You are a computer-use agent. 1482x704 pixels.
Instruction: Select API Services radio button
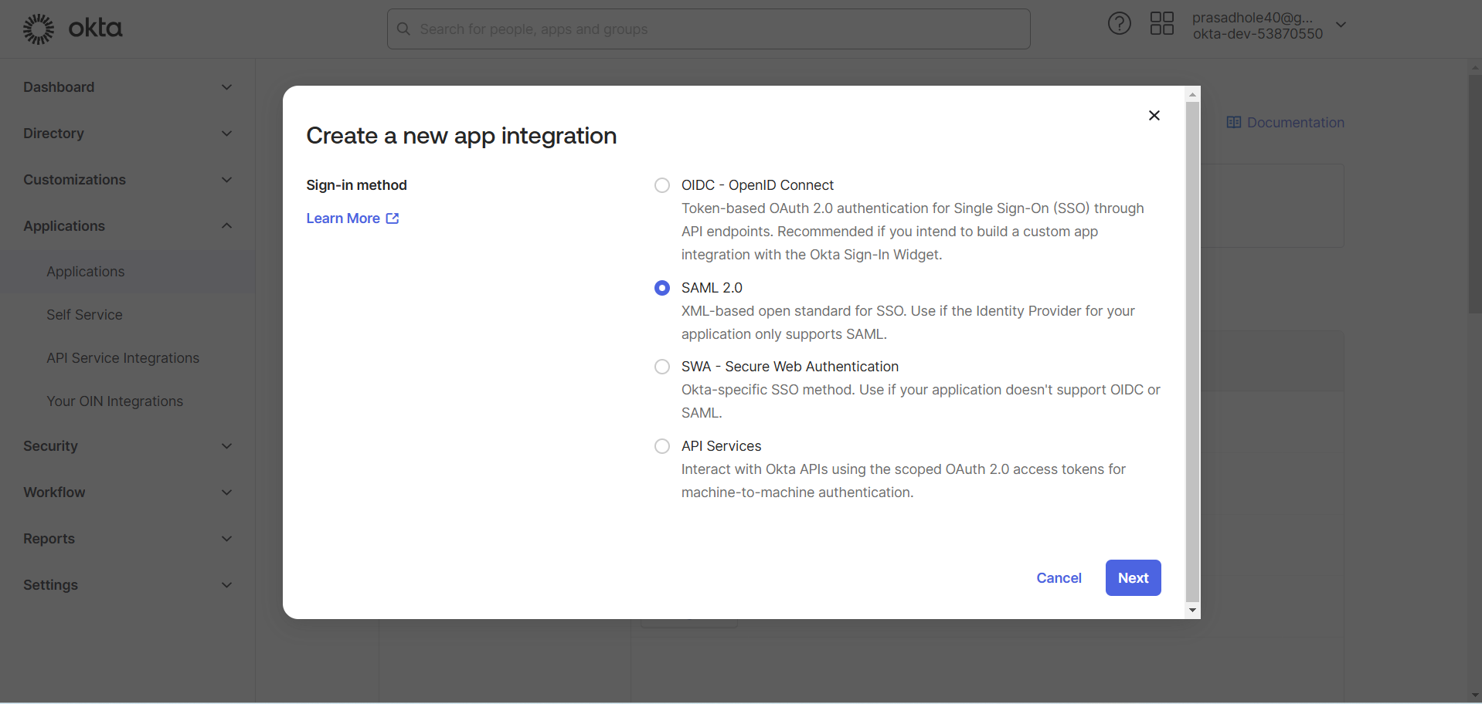coord(662,446)
